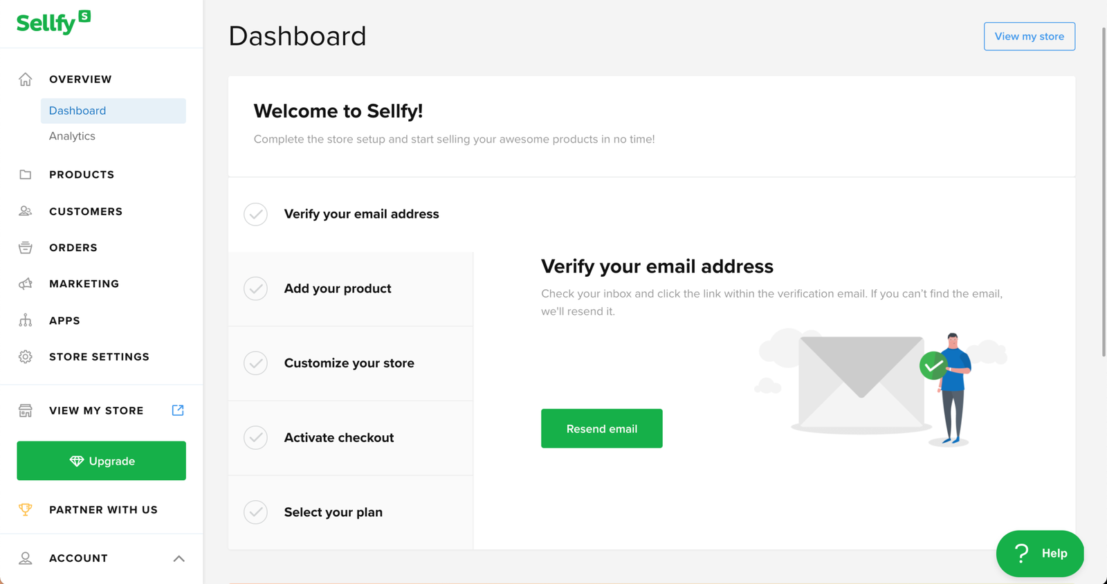Click the Overview home icon

(x=26, y=80)
